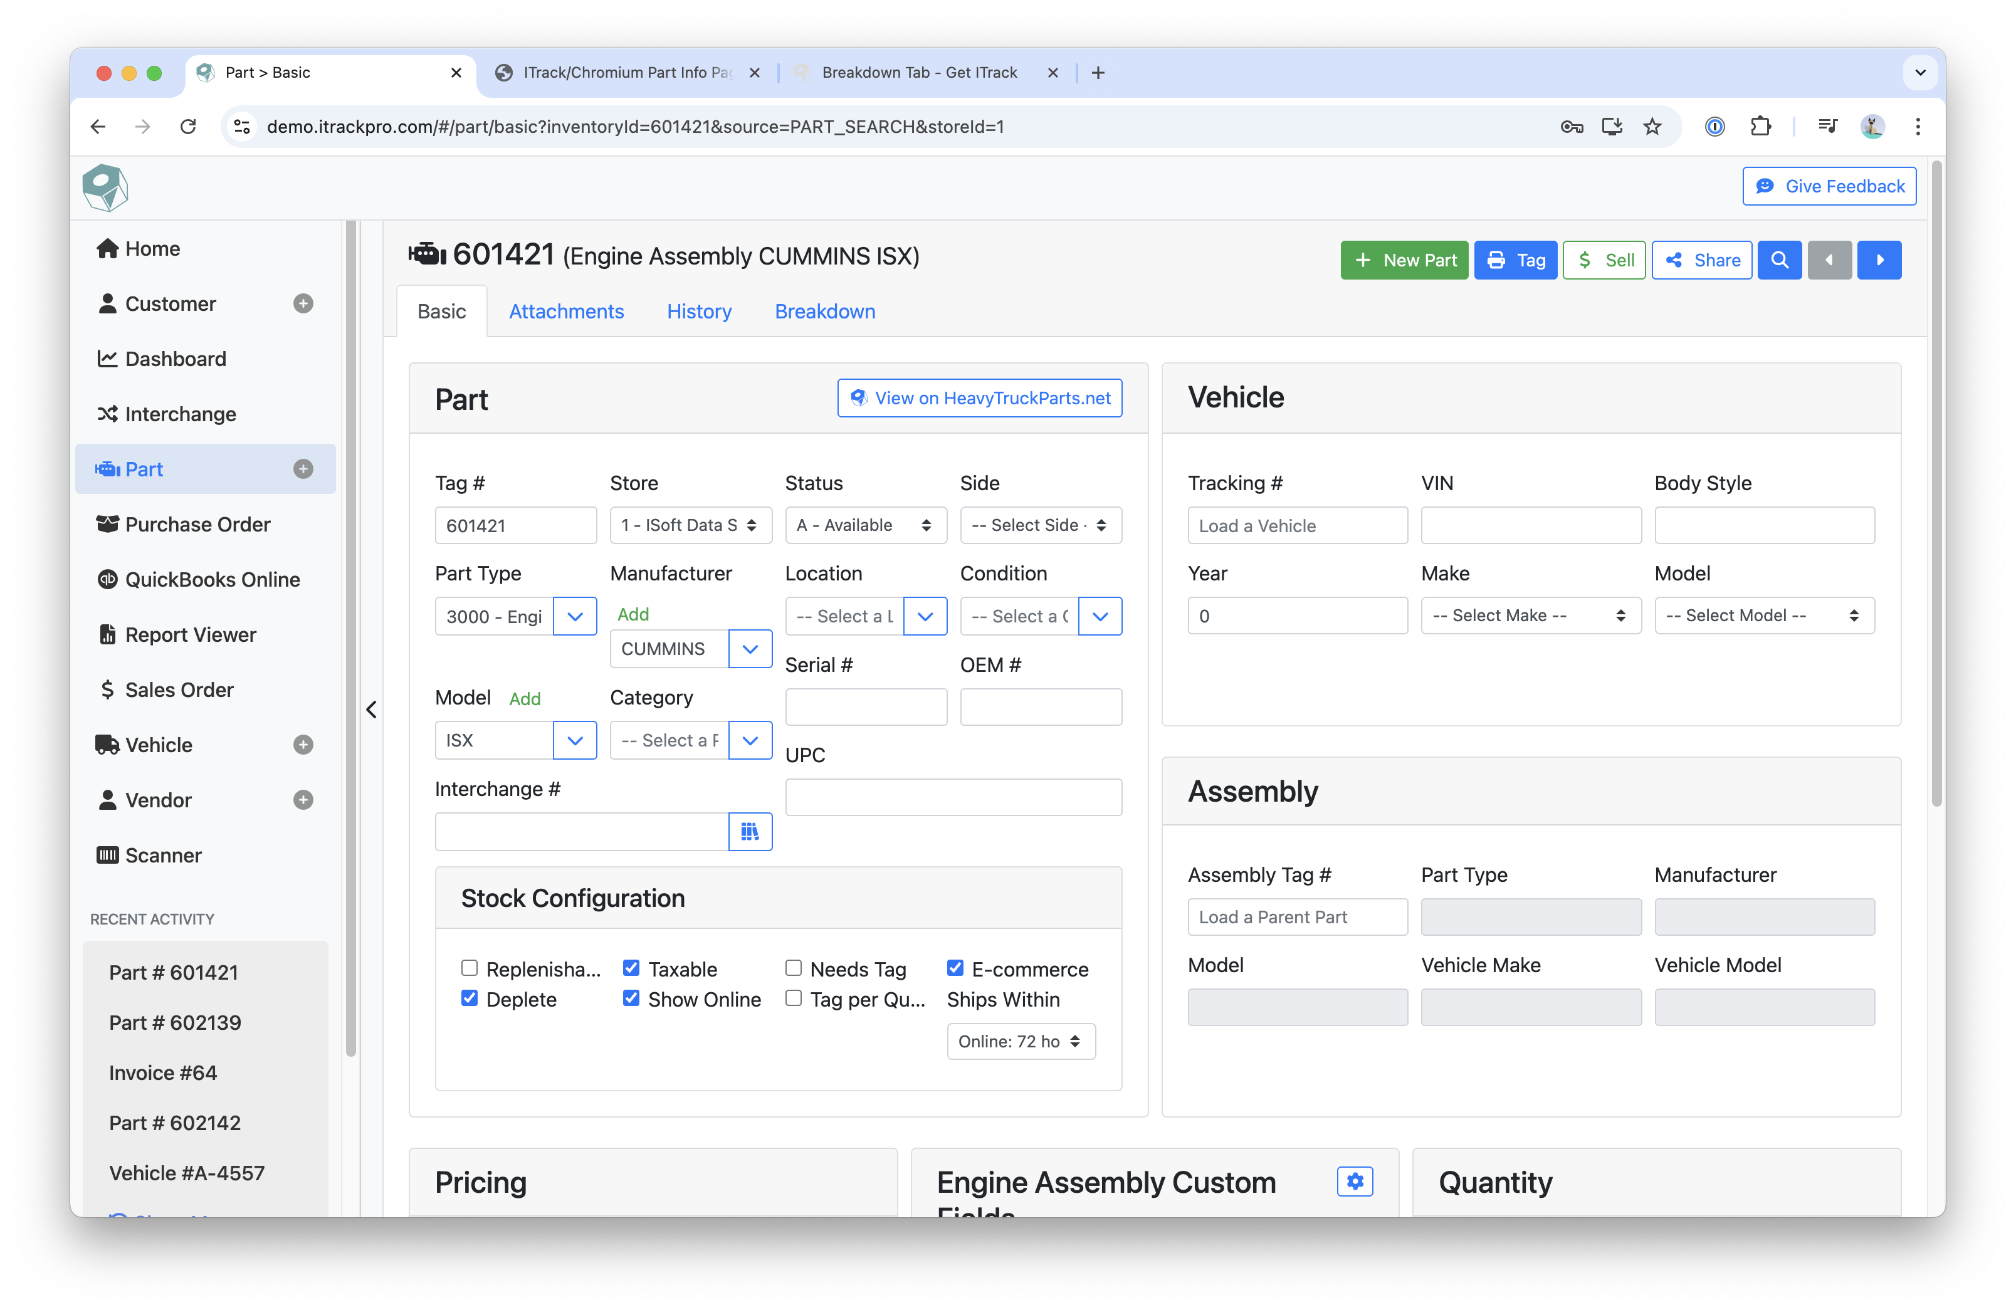Open Interchange # lookup books icon
This screenshot has width=2016, height=1310.
pyautogui.click(x=750, y=832)
